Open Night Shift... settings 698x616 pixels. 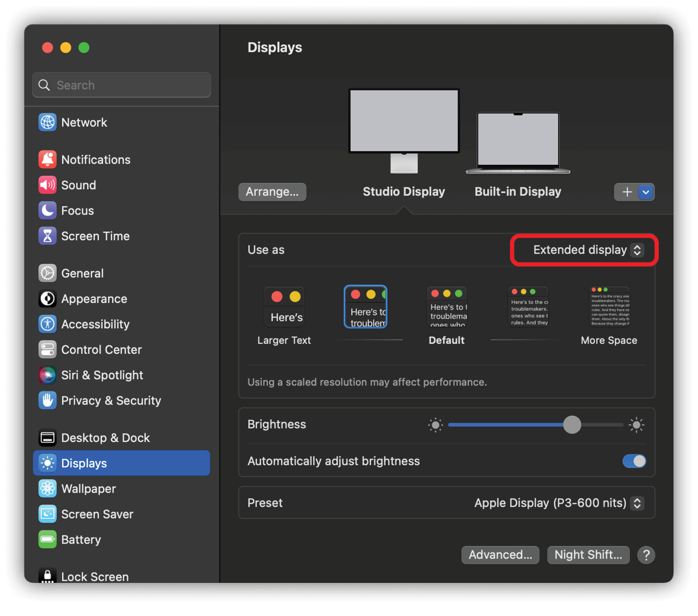pyautogui.click(x=588, y=555)
